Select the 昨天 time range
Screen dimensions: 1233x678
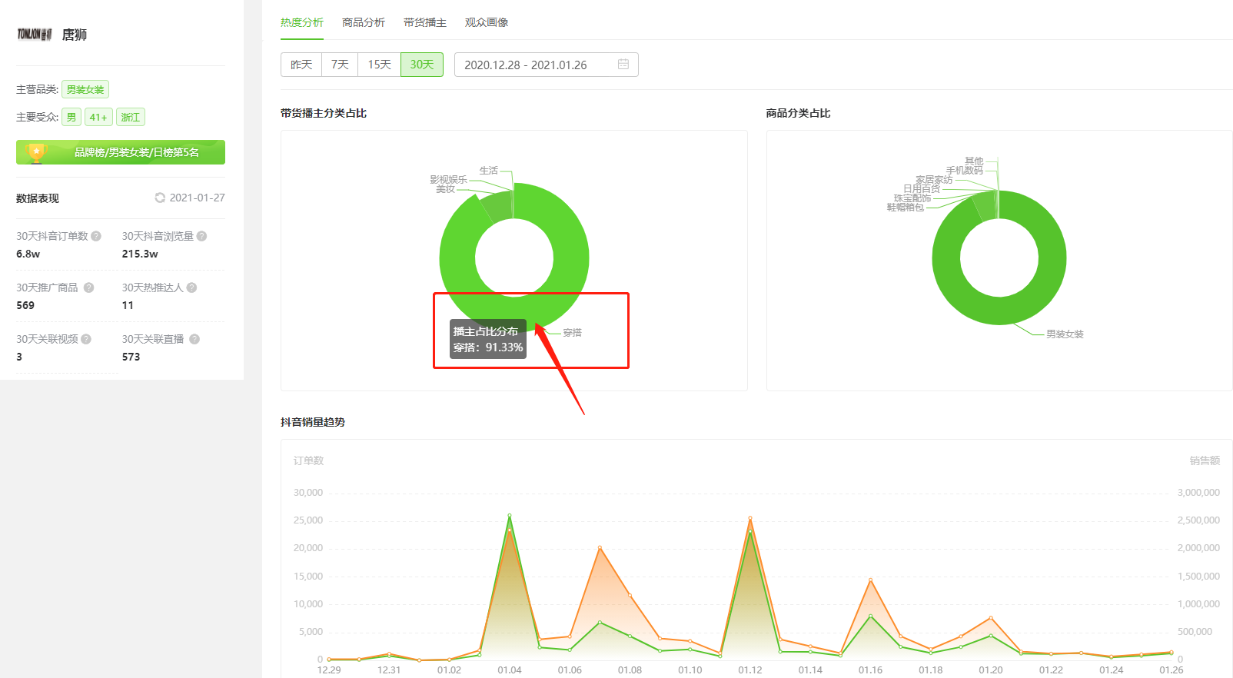click(x=301, y=65)
